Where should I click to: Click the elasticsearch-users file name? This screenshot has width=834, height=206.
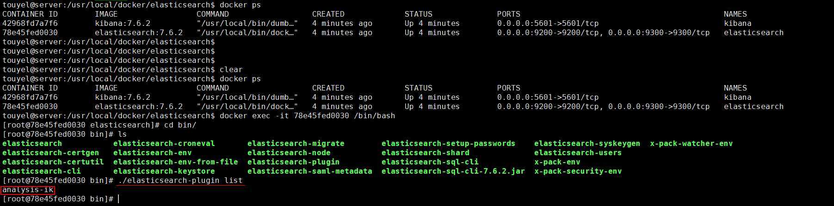click(x=578, y=153)
